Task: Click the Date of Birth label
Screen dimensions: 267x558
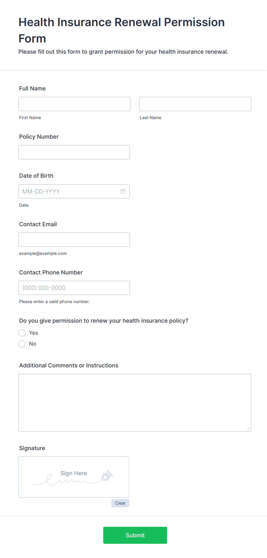Action: 36,176
